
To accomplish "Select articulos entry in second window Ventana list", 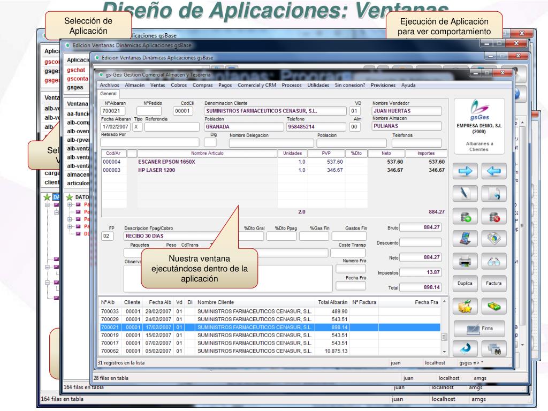I will click(78, 183).
